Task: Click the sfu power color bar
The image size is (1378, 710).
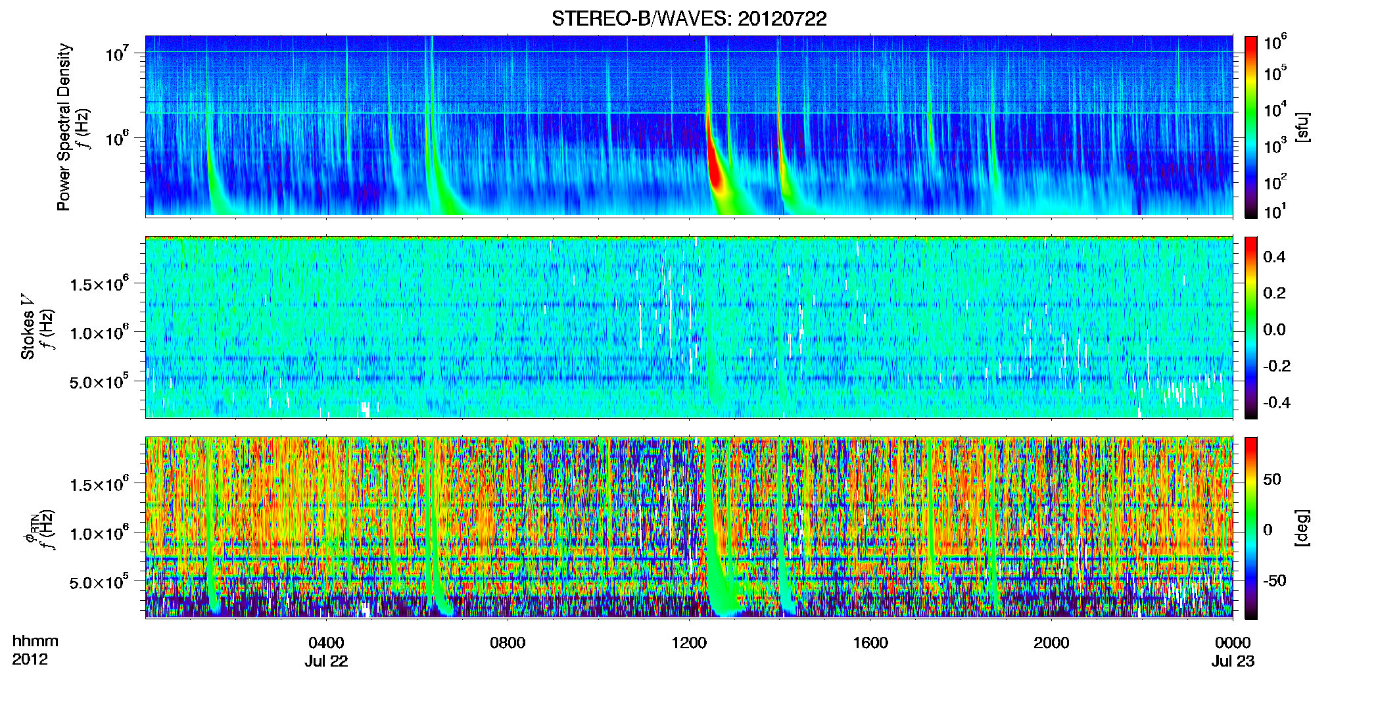Action: coord(1250,127)
